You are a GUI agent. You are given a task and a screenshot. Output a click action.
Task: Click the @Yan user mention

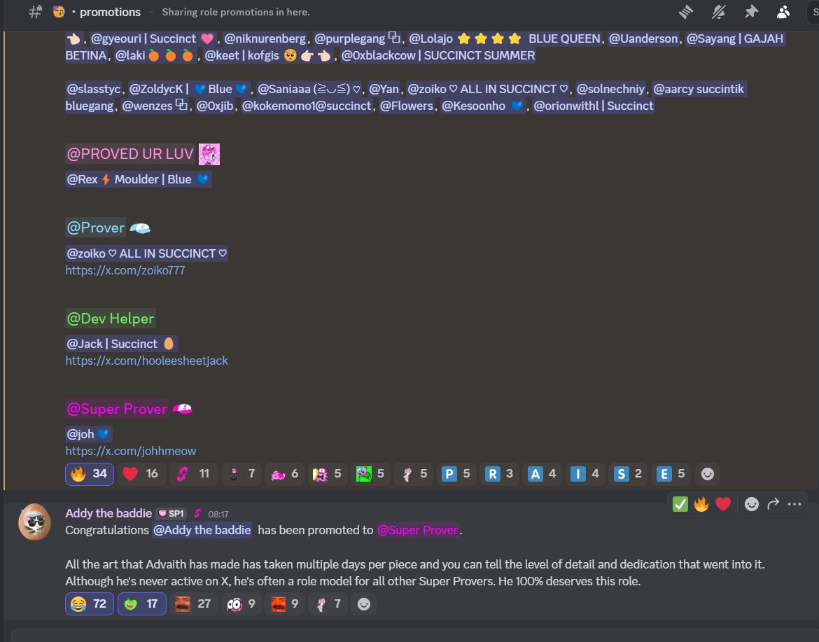(x=384, y=89)
